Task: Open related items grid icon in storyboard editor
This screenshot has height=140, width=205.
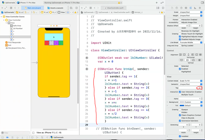Action: click(x=11, y=8)
